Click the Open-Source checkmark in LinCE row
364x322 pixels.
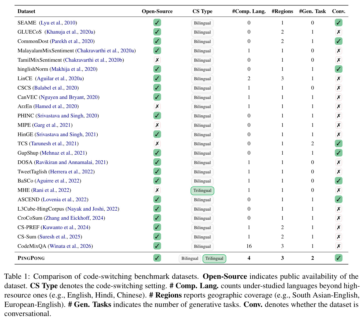(157, 78)
